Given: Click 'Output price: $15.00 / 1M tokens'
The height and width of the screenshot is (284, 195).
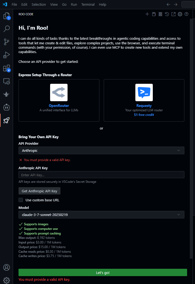Looking at the screenshot, I should (x=42, y=247).
